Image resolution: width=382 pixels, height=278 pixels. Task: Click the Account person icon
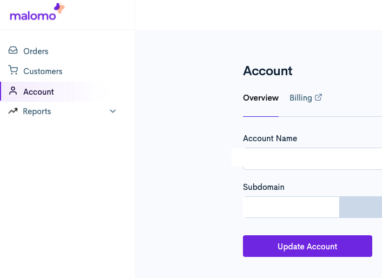[13, 91]
